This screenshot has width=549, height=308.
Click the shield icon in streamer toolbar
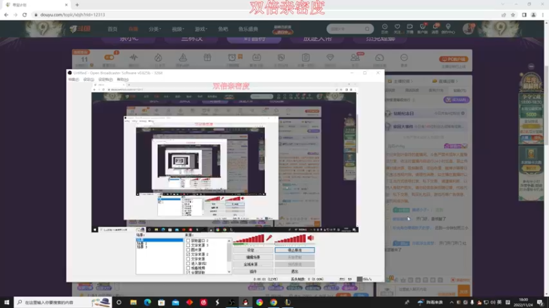281,57
